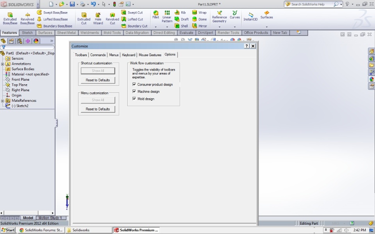Select Sketch2 in the feature tree
Viewport: 375px width, 234px height.
pos(20,106)
